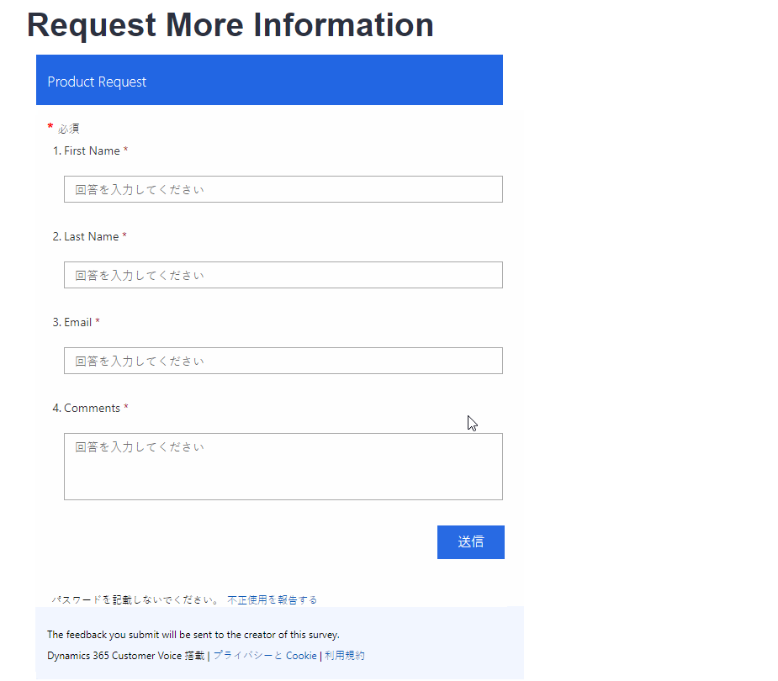Click the First Name answer box
The width and height of the screenshot is (778, 681).
(x=283, y=188)
